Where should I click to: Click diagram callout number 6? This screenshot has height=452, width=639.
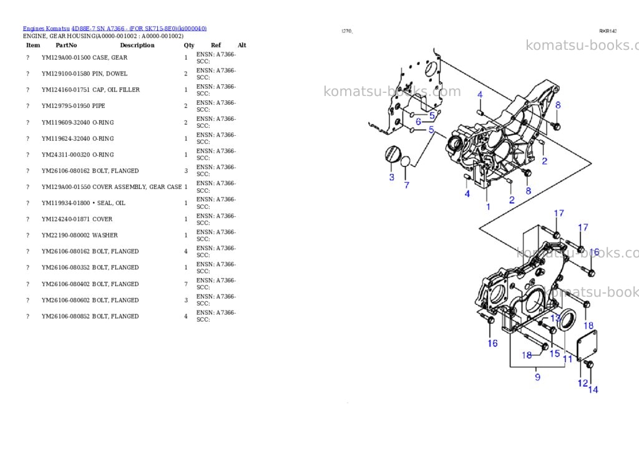point(418,122)
